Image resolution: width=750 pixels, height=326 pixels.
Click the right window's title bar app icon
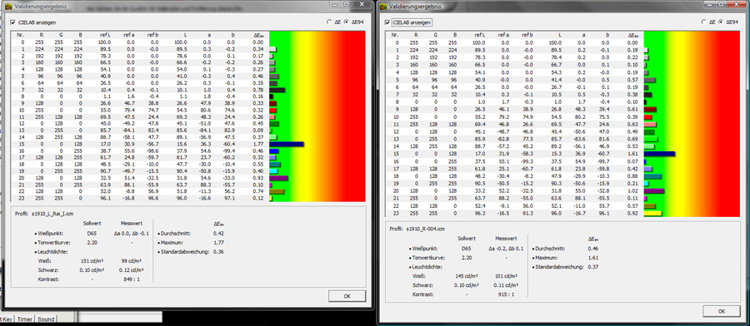[x=383, y=7]
